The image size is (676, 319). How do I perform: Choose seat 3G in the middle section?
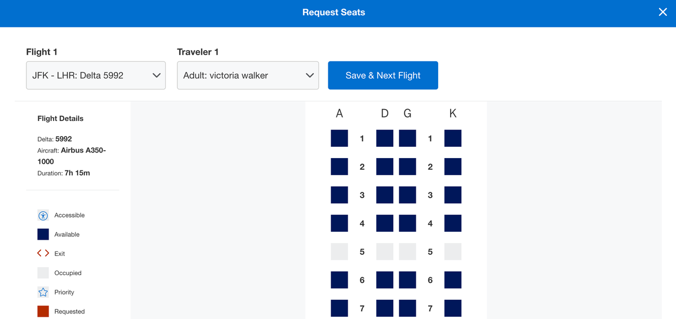coord(407,195)
